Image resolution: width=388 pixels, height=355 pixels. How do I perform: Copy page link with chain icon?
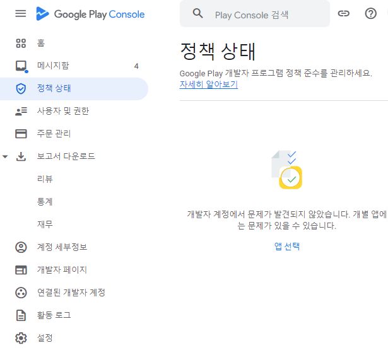coord(343,13)
